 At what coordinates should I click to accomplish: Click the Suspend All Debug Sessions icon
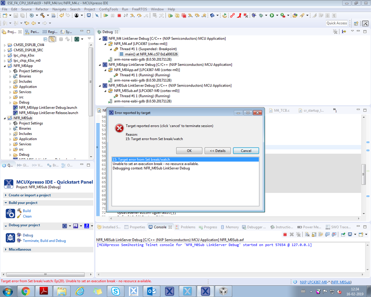tap(177, 16)
